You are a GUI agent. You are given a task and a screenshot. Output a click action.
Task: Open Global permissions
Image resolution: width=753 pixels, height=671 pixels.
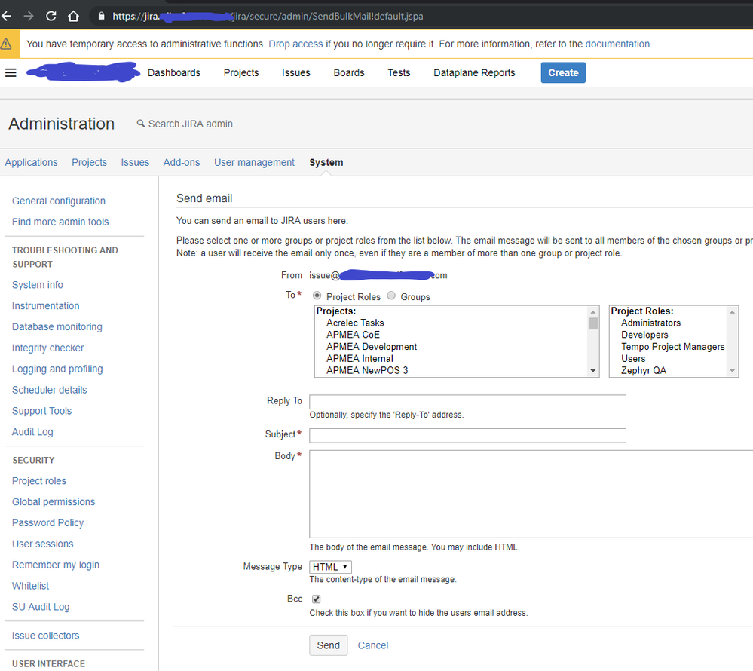point(54,502)
